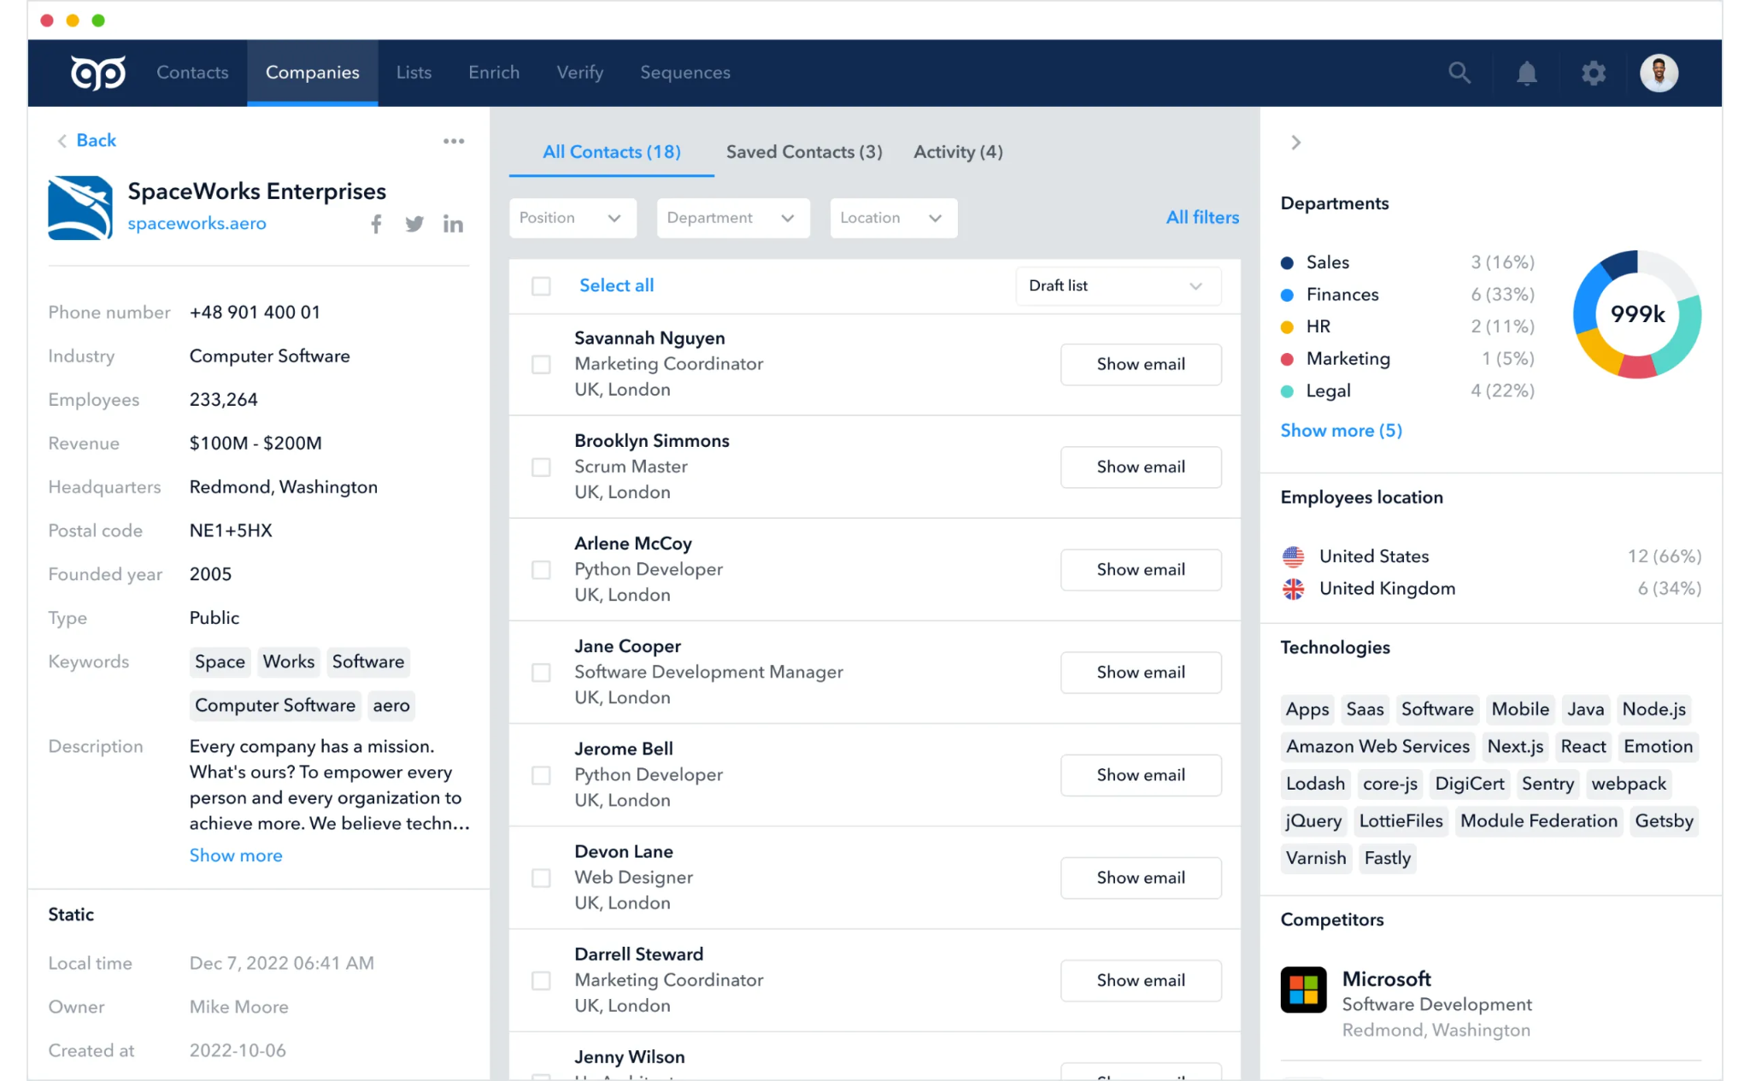The height and width of the screenshot is (1081, 1750).
Task: Click the Companies nav tab
Action: [x=312, y=73]
